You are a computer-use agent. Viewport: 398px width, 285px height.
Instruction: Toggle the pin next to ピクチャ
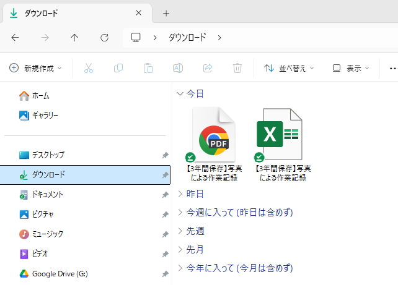(165, 215)
